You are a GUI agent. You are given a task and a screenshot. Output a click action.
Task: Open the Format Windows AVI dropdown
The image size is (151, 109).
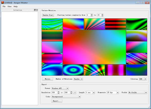[x=60, y=88]
